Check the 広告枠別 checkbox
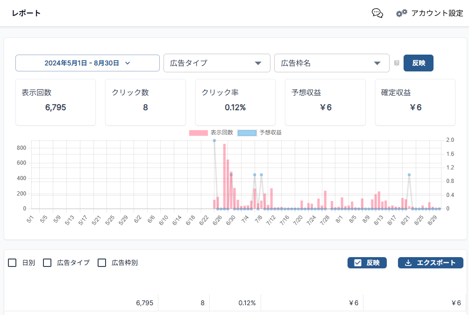This screenshot has height=315, width=469. pyautogui.click(x=102, y=263)
